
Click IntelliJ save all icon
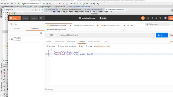(x=5, y=4)
